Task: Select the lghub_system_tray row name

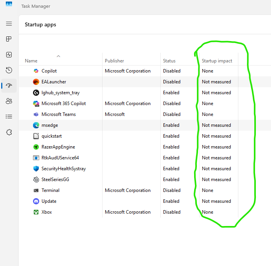Action: pos(61,93)
